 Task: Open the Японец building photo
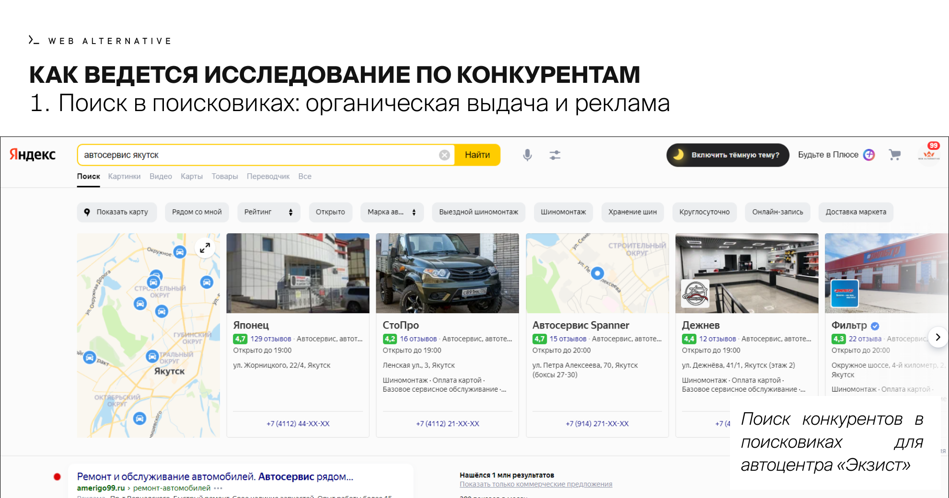click(x=298, y=273)
